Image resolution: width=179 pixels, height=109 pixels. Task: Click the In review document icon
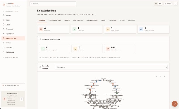[75, 49]
